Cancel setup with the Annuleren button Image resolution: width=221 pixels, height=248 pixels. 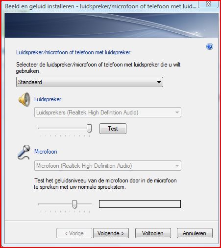click(195, 233)
